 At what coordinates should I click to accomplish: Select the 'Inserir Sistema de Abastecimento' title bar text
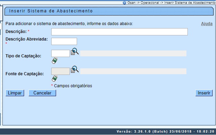coord(51,11)
